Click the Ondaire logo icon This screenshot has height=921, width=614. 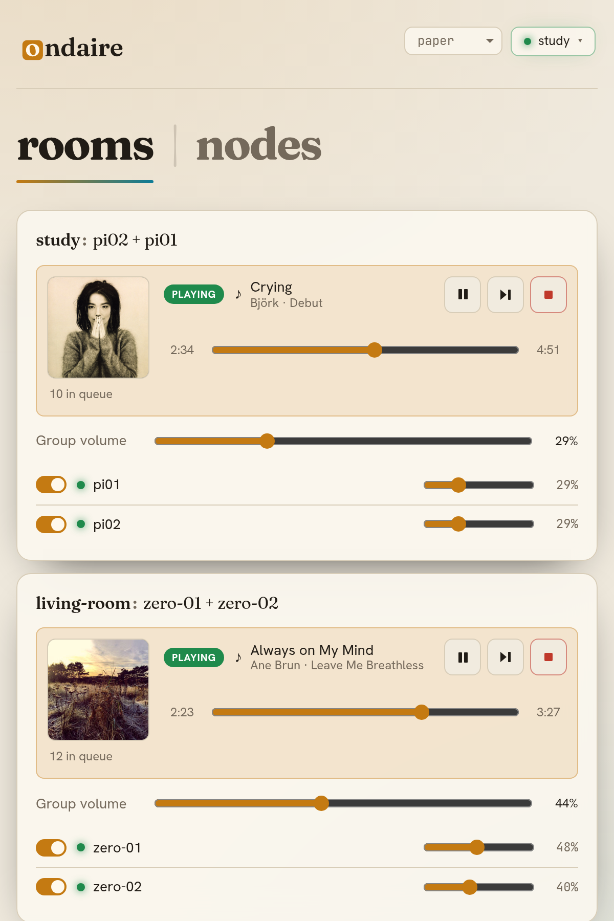click(33, 50)
